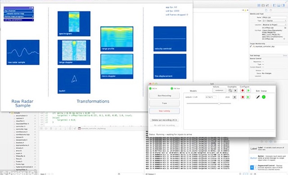Image resolution: width=288 pixels, height=175 pixels.
Task: Click play icon in outputs-1 model row
Action: 248,97
